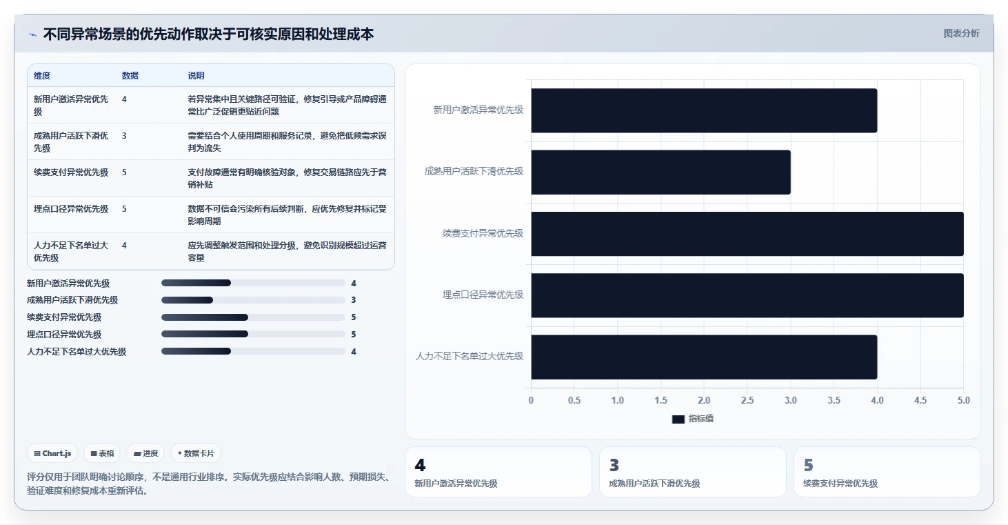The height and width of the screenshot is (525, 1008).
Task: Click the Chart.js chip
Action: pos(52,453)
